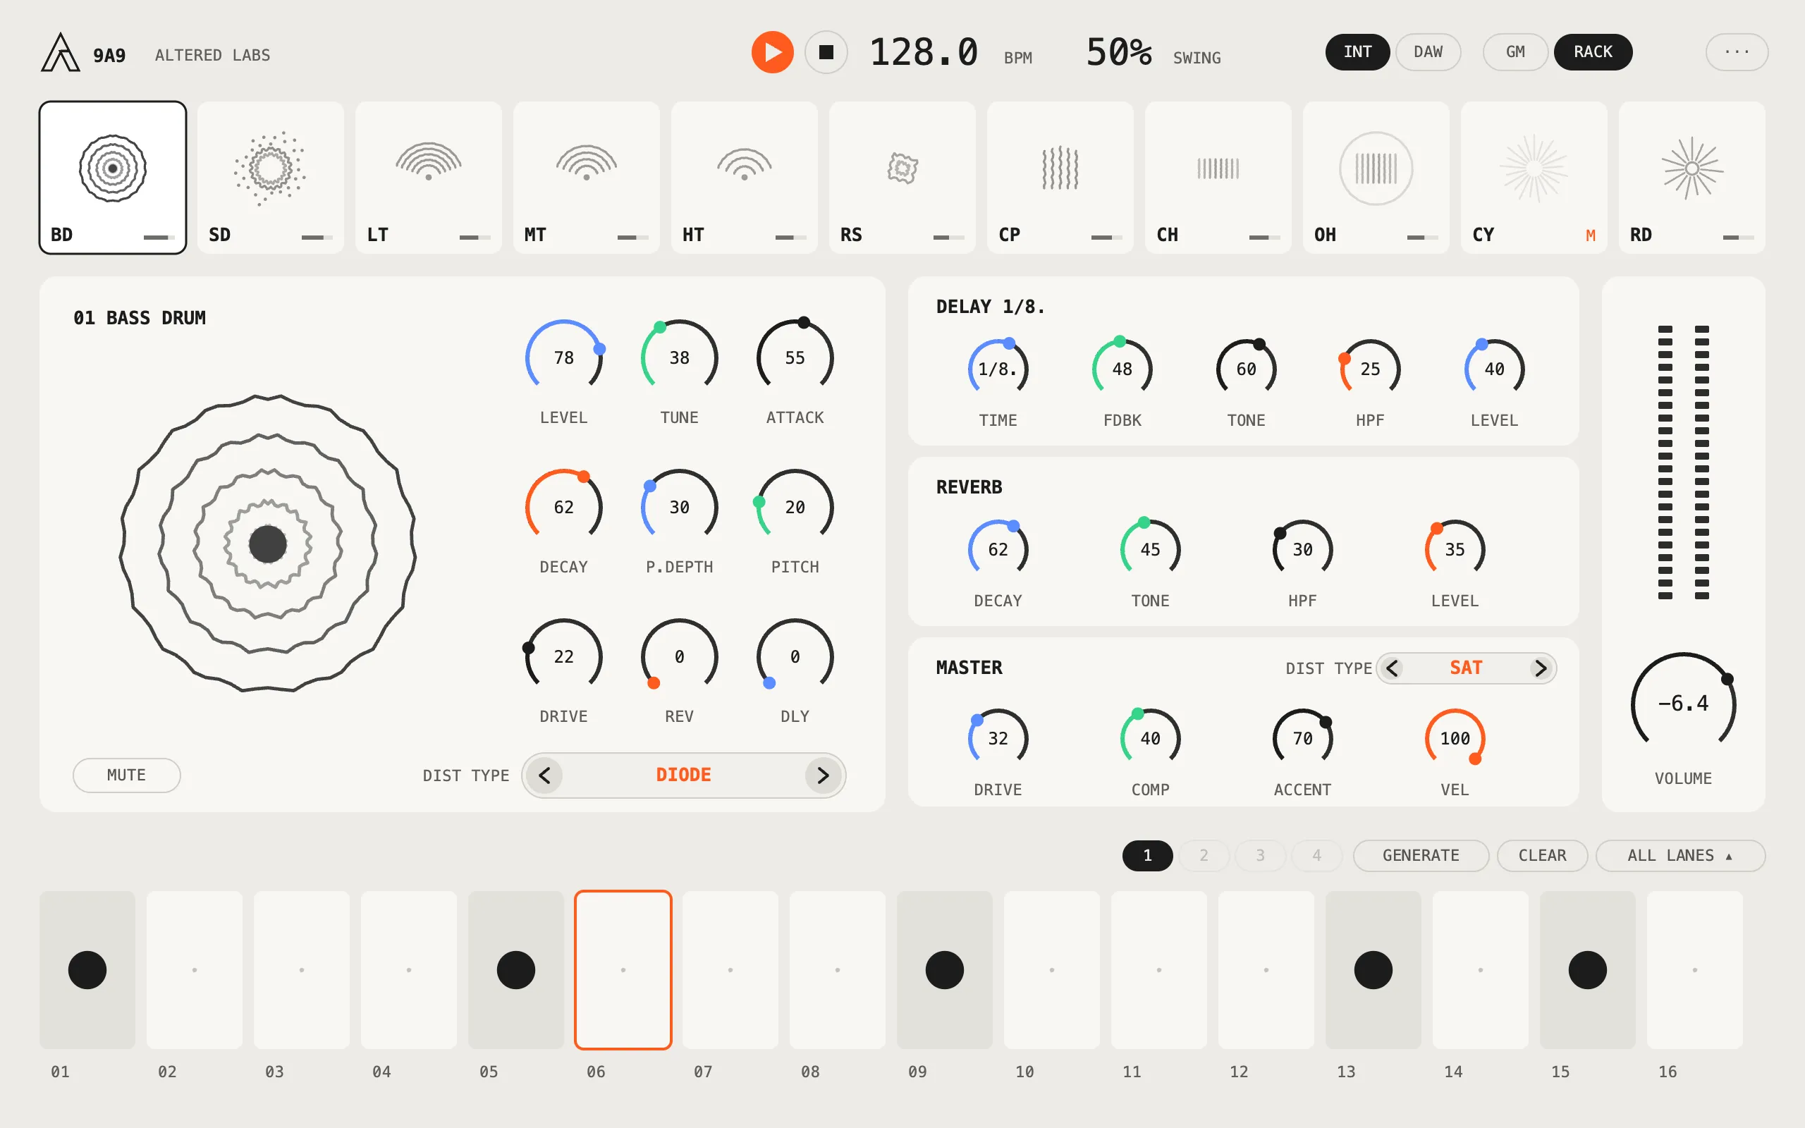Image resolution: width=1805 pixels, height=1128 pixels.
Task: Select the HT high tom pad
Action: pos(745,178)
